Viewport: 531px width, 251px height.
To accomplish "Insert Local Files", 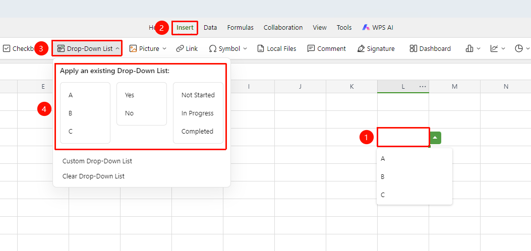I will click(277, 49).
